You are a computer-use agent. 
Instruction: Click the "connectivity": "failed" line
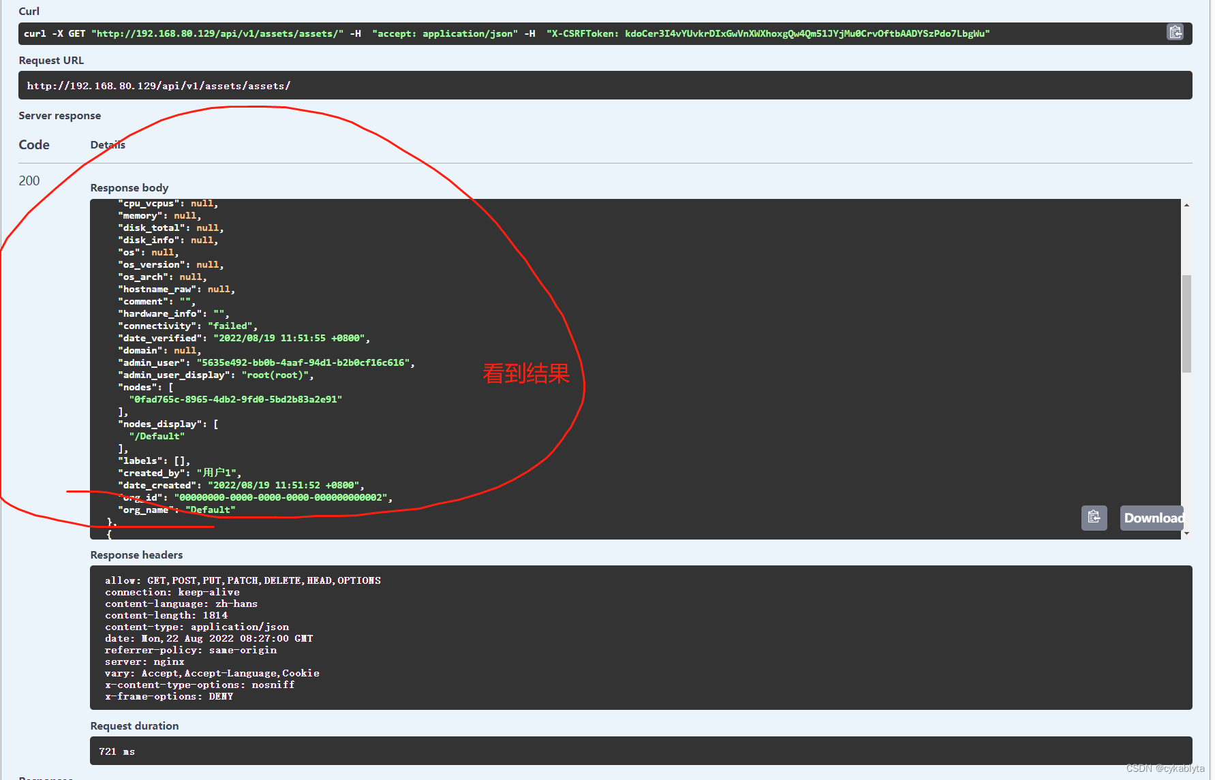coord(187,326)
